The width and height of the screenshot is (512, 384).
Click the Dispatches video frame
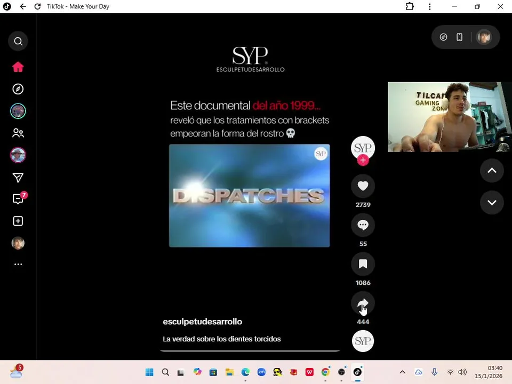(250, 196)
